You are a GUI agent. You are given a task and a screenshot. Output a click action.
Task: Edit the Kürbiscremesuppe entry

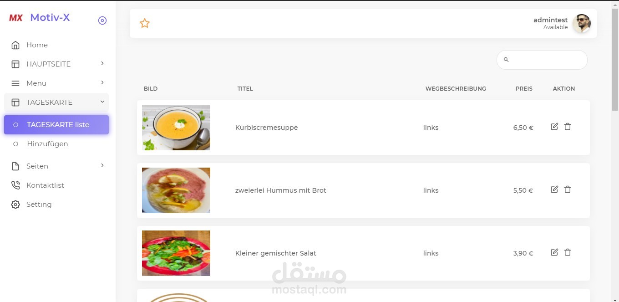coord(554,127)
